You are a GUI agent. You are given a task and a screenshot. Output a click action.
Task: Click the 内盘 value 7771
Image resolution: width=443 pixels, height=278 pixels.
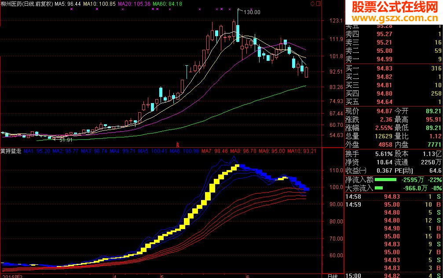pyautogui.click(x=434, y=145)
